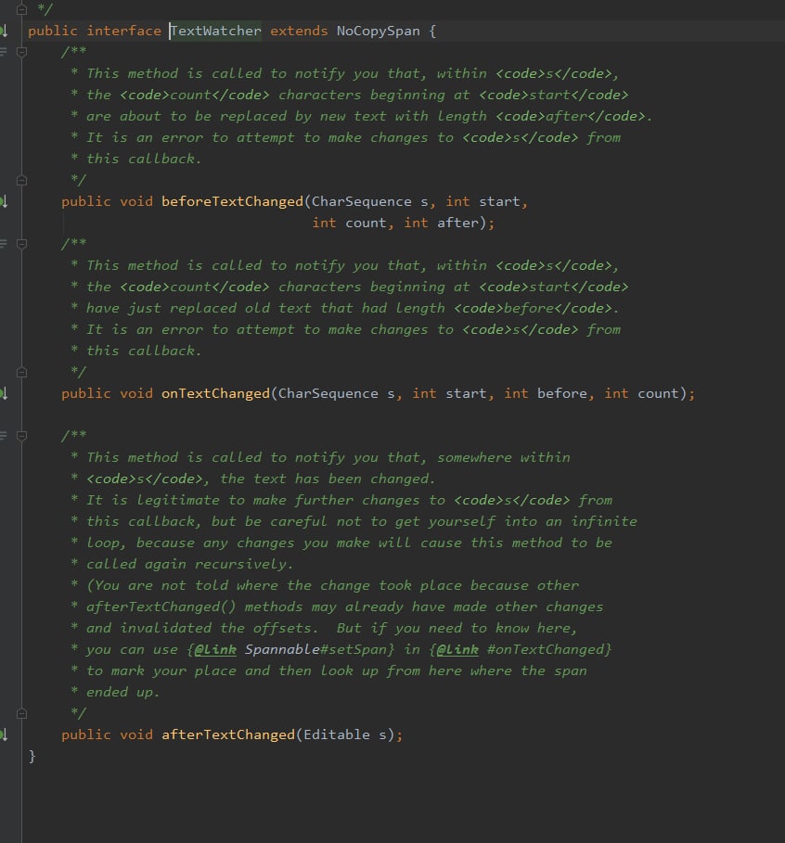Collapse the comment ending above the interface declaration

coord(21,9)
